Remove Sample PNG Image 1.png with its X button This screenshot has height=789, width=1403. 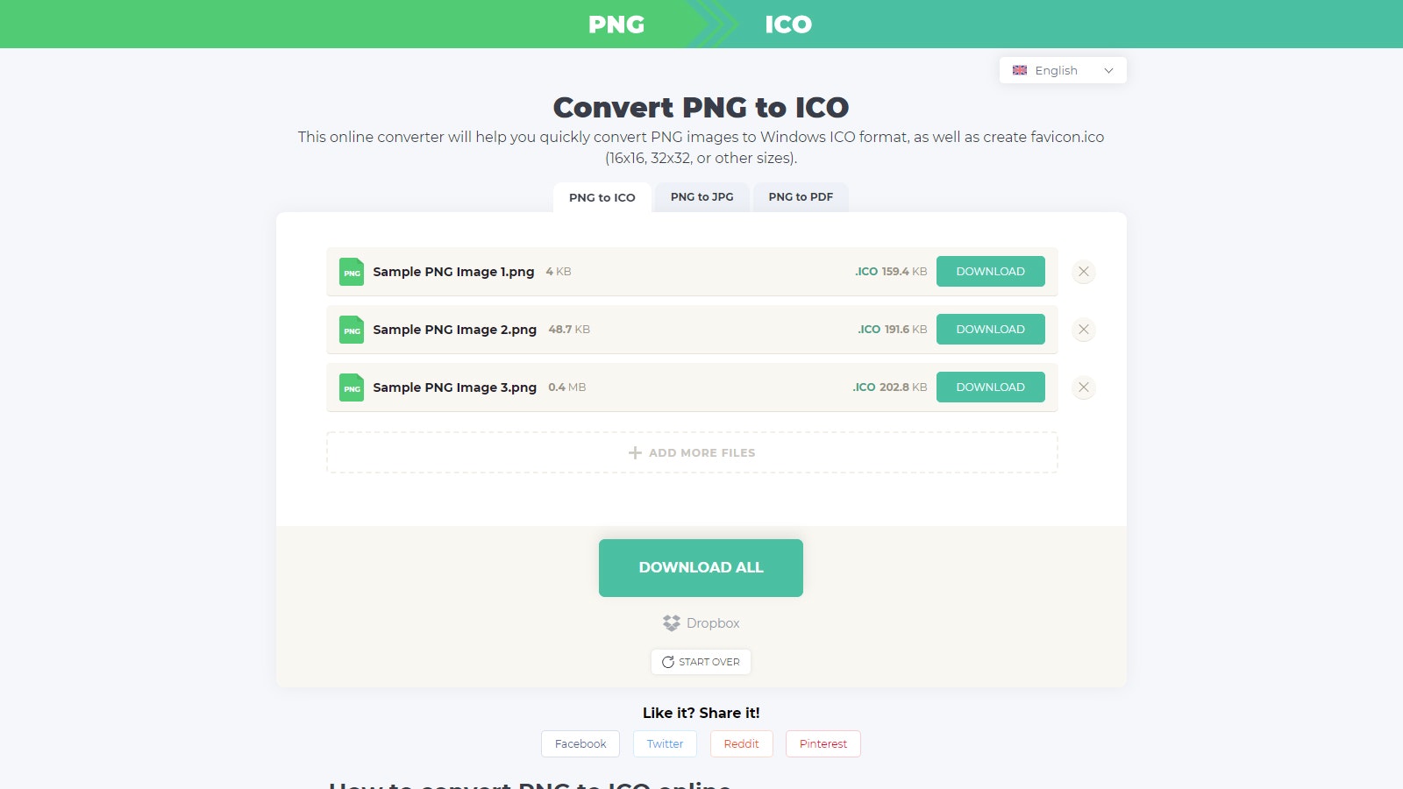coord(1083,272)
